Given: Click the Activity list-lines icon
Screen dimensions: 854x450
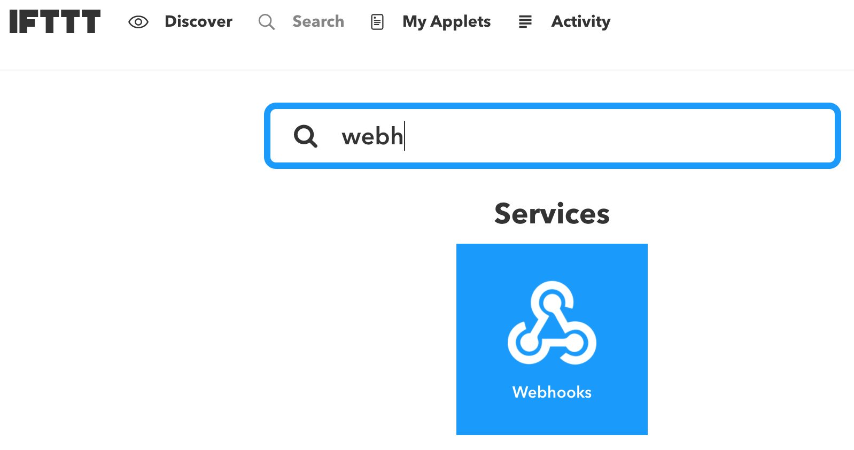Looking at the screenshot, I should (525, 22).
